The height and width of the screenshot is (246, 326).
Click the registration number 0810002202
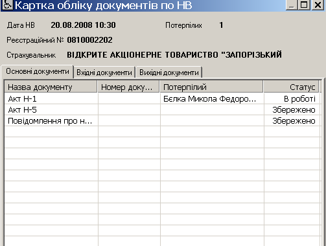(89, 40)
